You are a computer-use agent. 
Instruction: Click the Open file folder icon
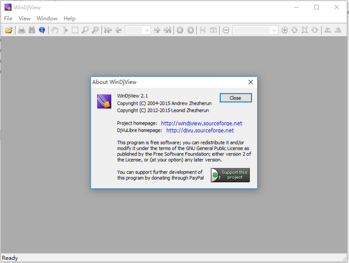click(x=9, y=30)
